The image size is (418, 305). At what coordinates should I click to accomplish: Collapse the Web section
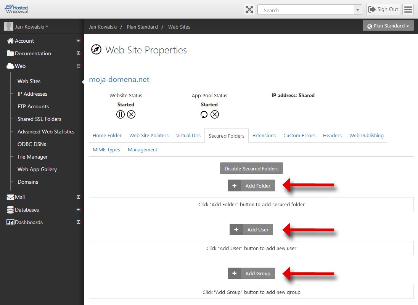(79, 66)
